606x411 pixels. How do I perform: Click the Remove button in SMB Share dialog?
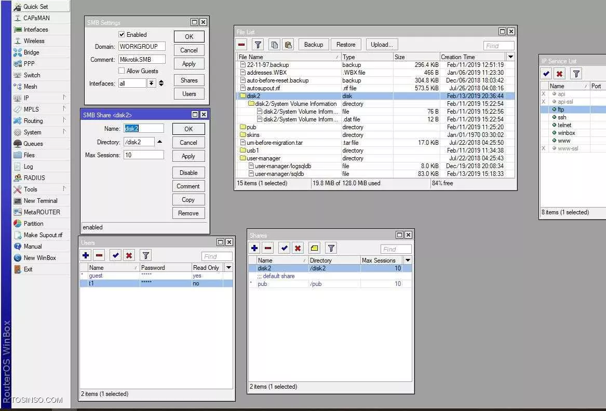point(188,213)
